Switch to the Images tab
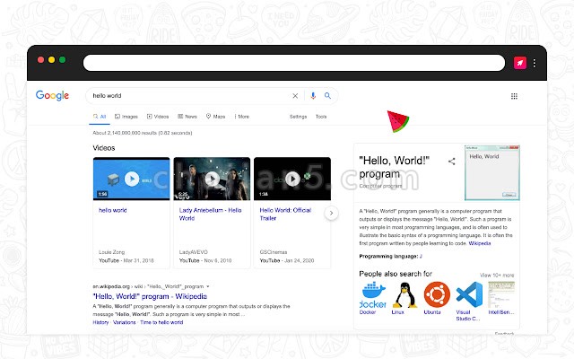 (126, 117)
